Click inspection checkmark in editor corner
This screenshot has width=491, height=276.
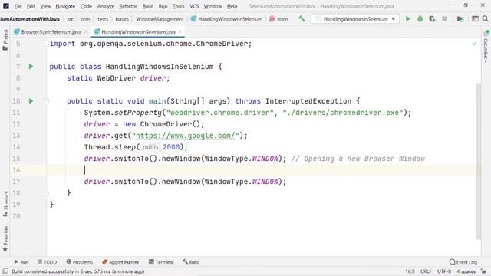pyautogui.click(x=474, y=44)
